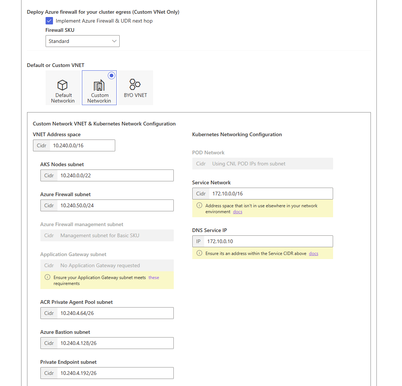
Task: Select the Default Networking option
Action: click(63, 88)
